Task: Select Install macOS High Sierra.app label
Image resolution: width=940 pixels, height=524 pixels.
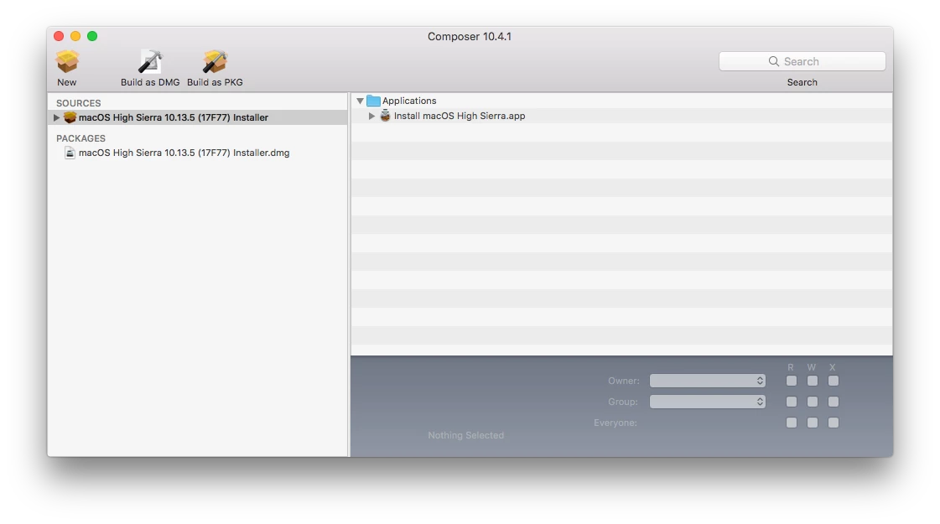Action: click(x=460, y=116)
